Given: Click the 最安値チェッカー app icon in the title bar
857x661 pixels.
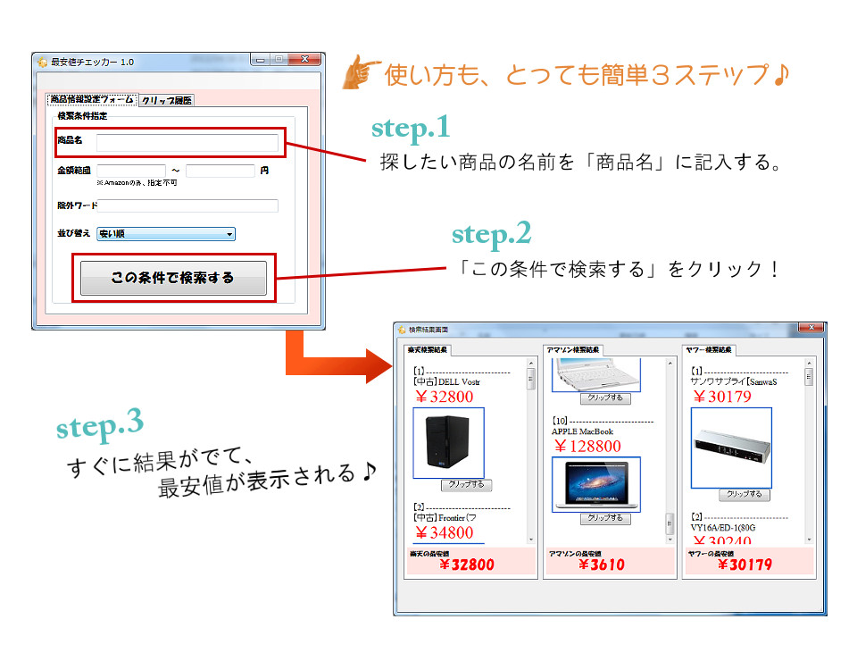Looking at the screenshot, I should pos(42,60).
